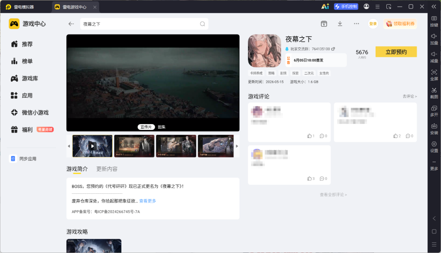Click the 剧情 tag
Image resolution: width=441 pixels, height=253 pixels.
coord(283,73)
